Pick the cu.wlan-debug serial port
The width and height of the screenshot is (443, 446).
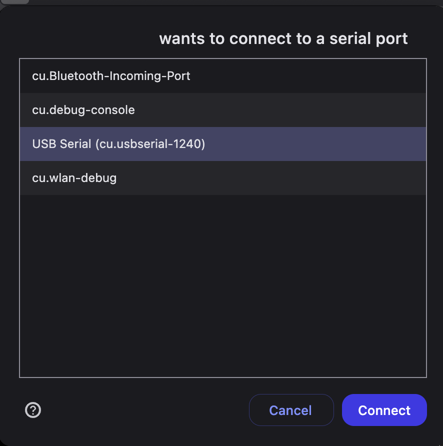point(223,178)
